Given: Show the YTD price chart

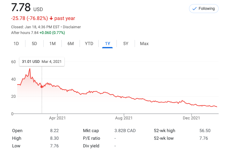Looking at the screenshot, I should pos(89,44).
